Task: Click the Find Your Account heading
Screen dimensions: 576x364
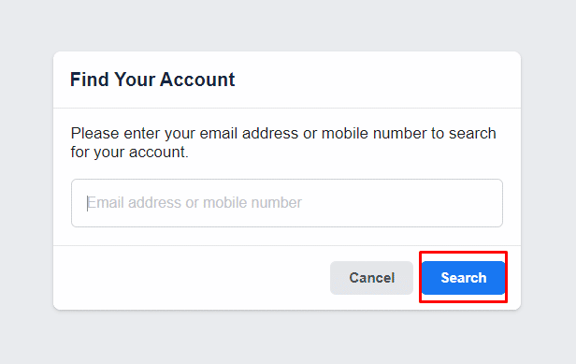Action: 152,80
